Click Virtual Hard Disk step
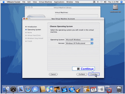This screenshot has width=125, height=94. click(33, 35)
